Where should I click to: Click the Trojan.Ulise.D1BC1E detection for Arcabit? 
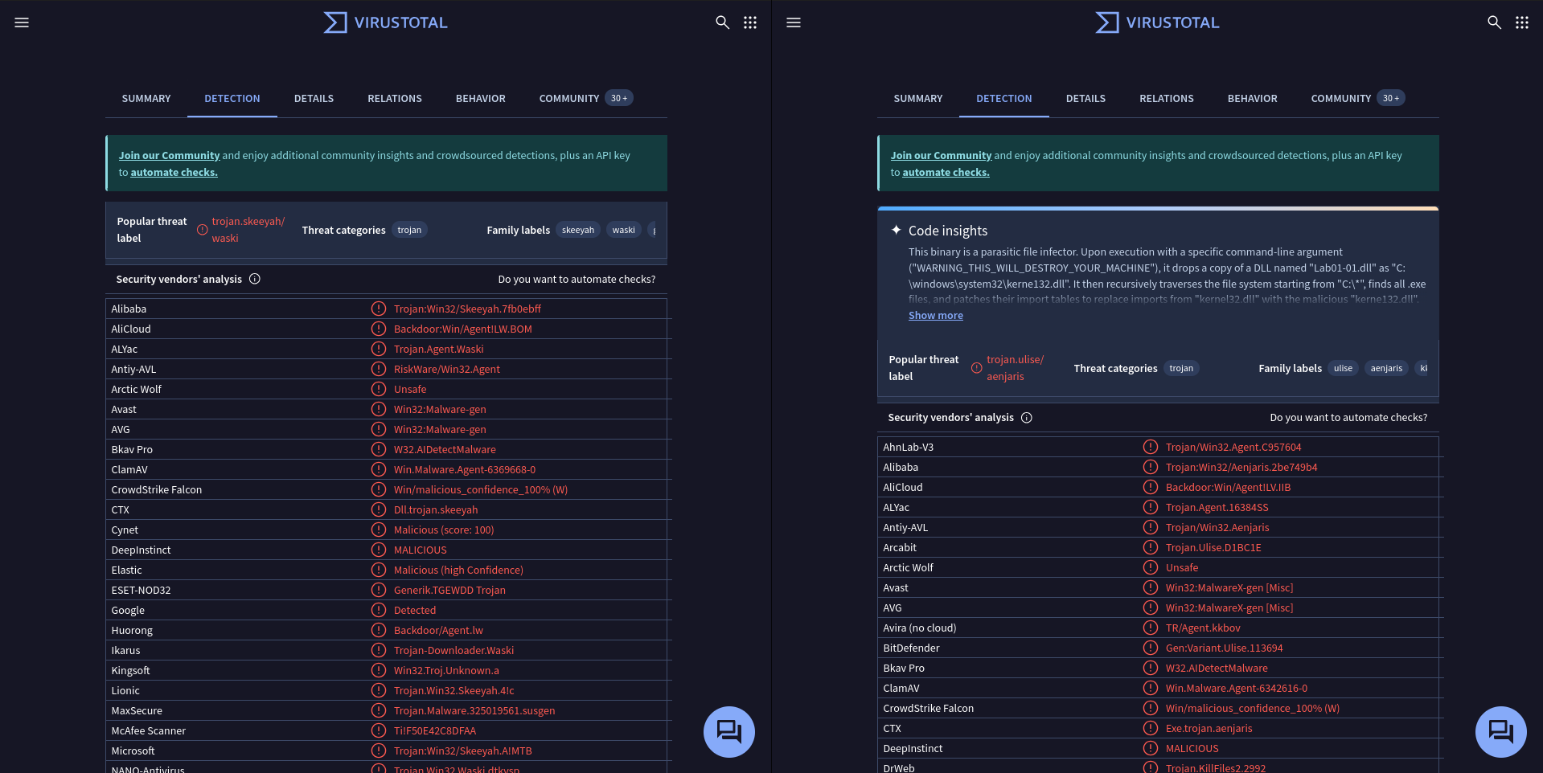1213,548
